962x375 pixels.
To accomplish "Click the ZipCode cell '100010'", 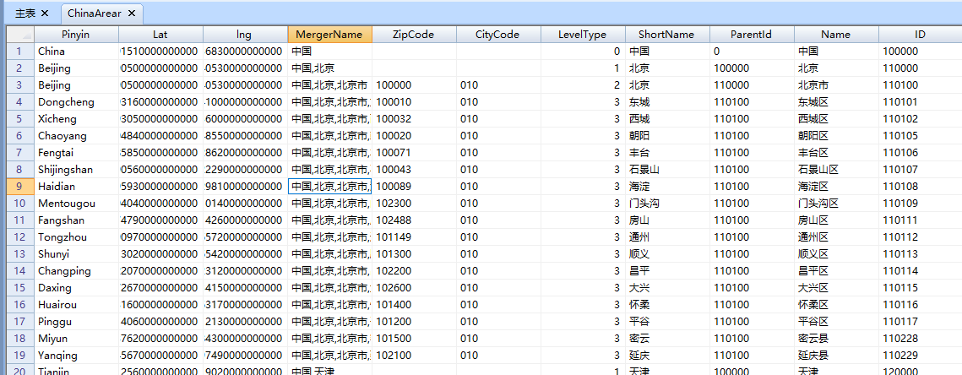I will coord(414,102).
